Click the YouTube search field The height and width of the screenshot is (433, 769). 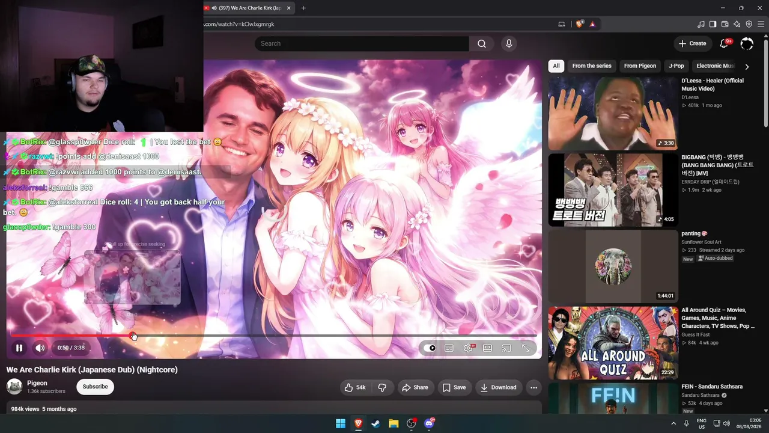[x=362, y=43]
